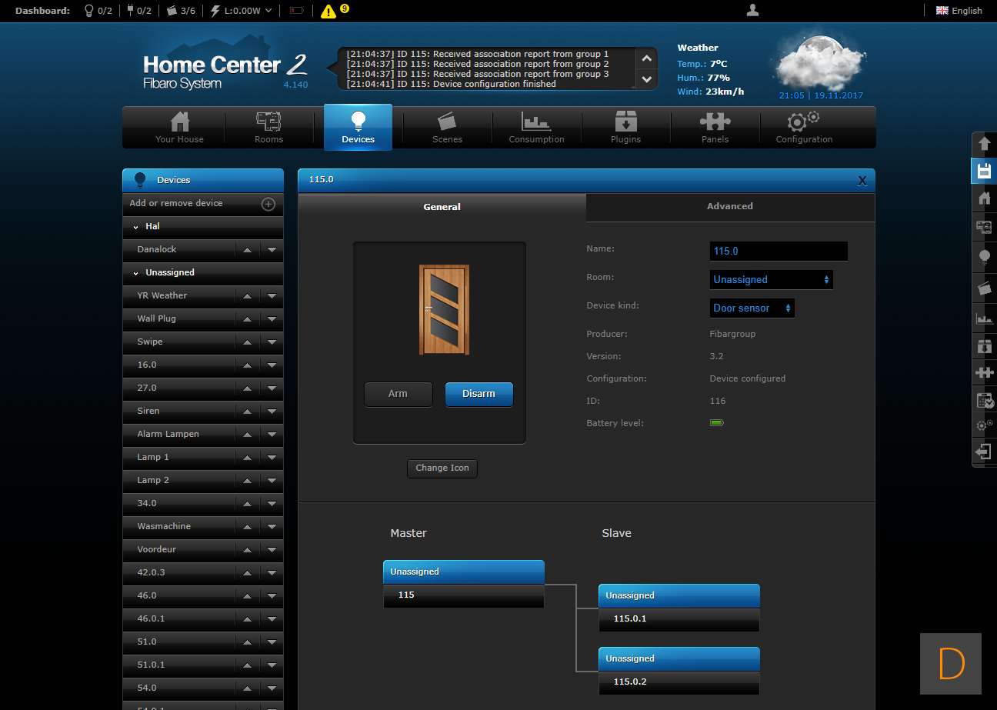
Task: Click the save floppy disk icon in right sidebar
Action: point(984,171)
